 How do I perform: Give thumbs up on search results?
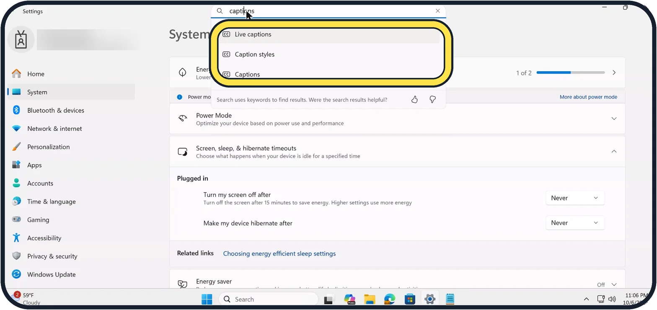pos(414,100)
